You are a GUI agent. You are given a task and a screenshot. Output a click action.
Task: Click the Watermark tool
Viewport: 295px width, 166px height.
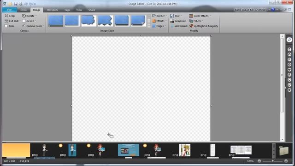pos(179,26)
